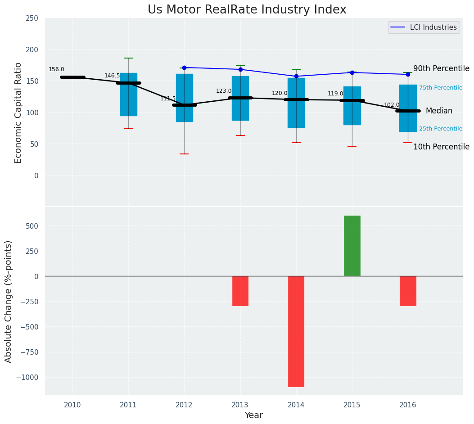474x424 pixels.
Task: Select the Absolute Change axis label
Action: pyautogui.click(x=9, y=301)
